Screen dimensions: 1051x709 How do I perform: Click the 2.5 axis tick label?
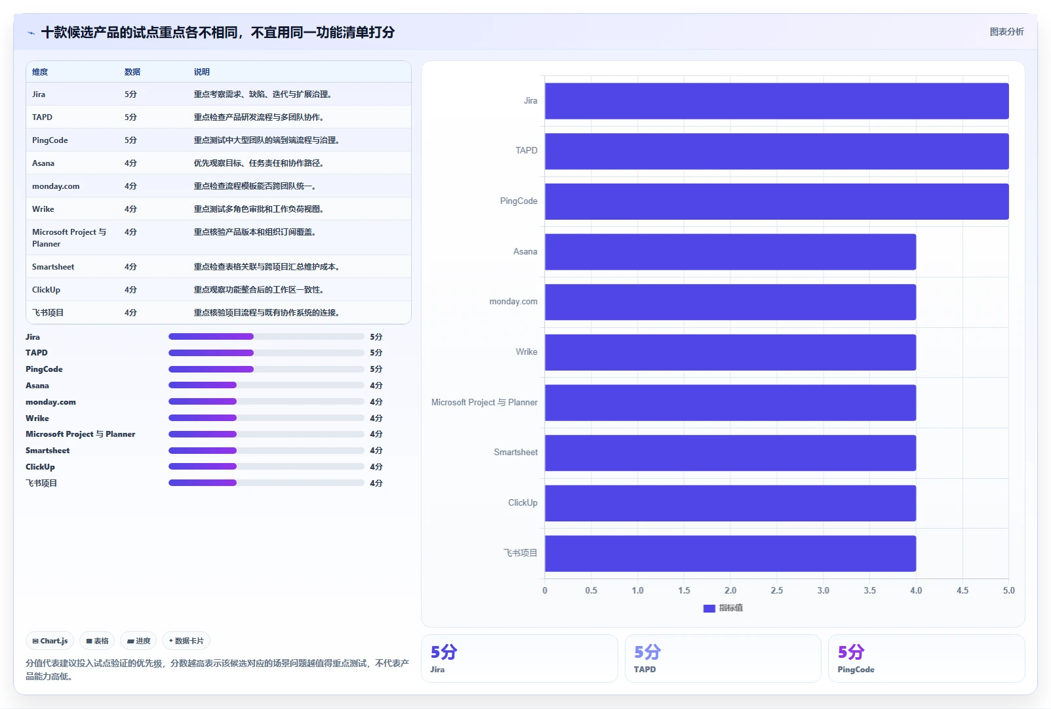[777, 590]
